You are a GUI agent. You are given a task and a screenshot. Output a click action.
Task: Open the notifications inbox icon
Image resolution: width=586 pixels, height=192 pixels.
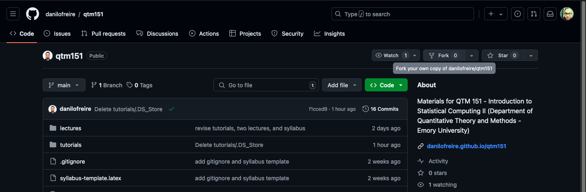pos(550,14)
